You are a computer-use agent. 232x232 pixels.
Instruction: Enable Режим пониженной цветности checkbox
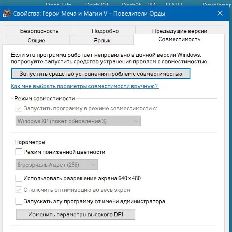(x=19, y=152)
